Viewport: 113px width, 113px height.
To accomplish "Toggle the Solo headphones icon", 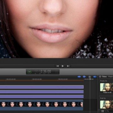I will tap(90, 77).
